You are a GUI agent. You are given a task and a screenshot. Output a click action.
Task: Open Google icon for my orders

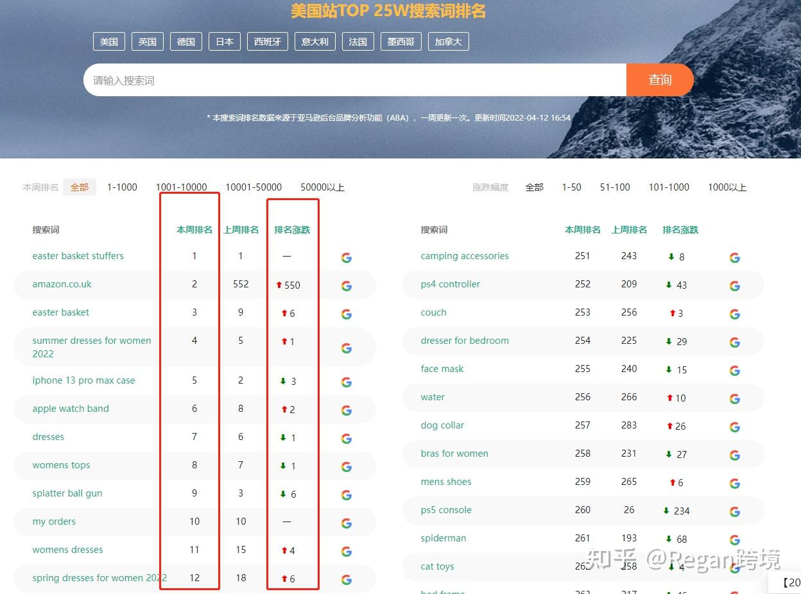347,523
